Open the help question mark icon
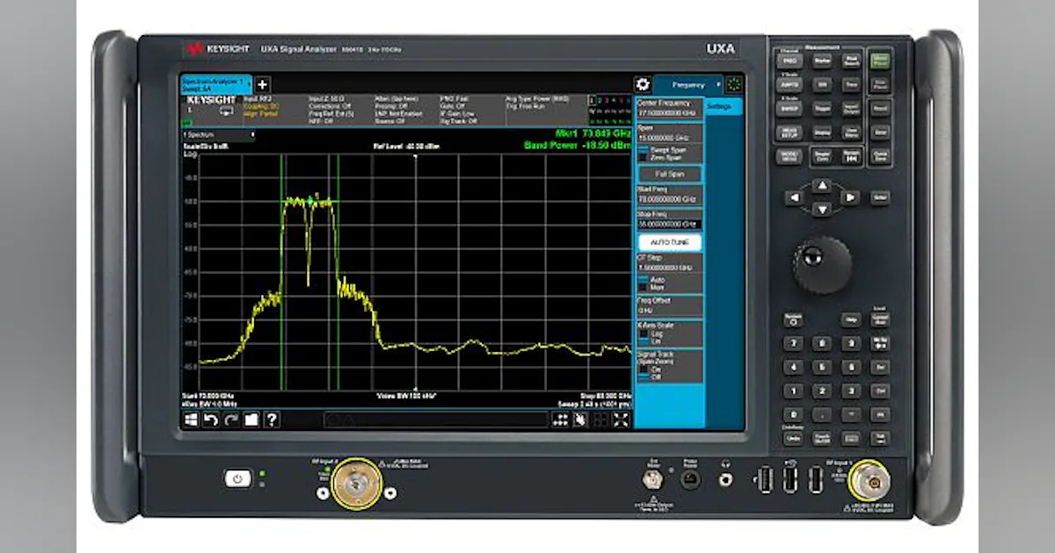 click(272, 420)
